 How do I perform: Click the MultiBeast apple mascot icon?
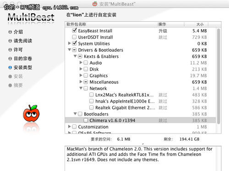point(31,113)
